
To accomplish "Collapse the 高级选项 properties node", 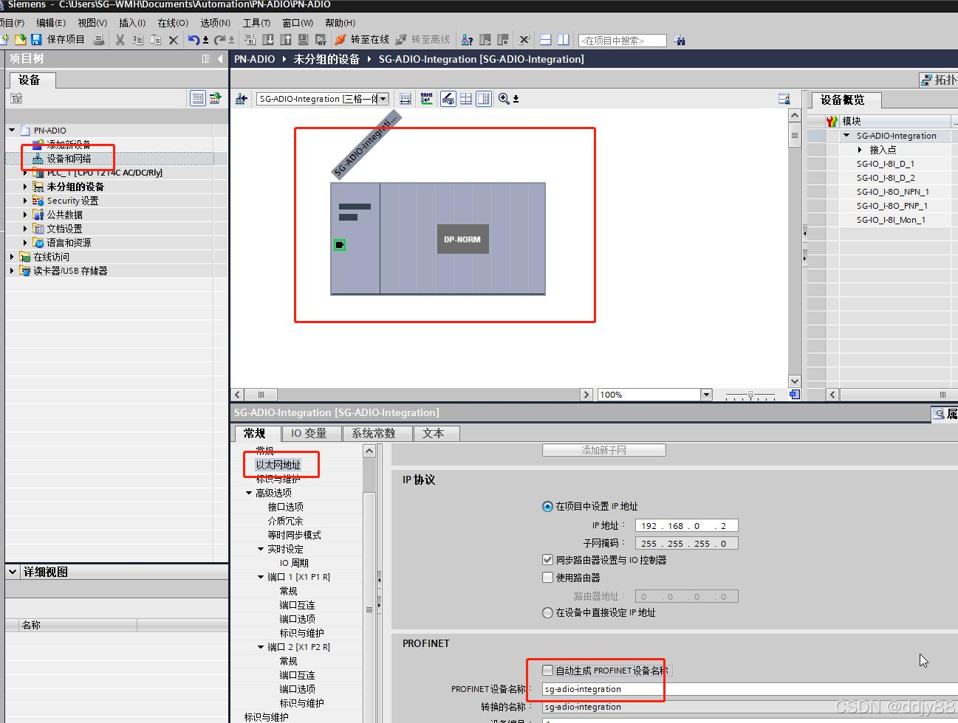I will (x=249, y=493).
